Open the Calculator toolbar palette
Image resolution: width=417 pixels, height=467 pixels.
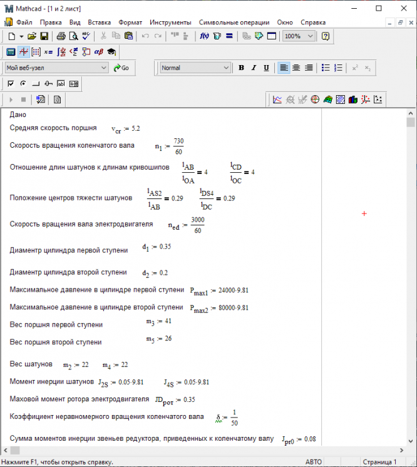pyautogui.click(x=11, y=52)
